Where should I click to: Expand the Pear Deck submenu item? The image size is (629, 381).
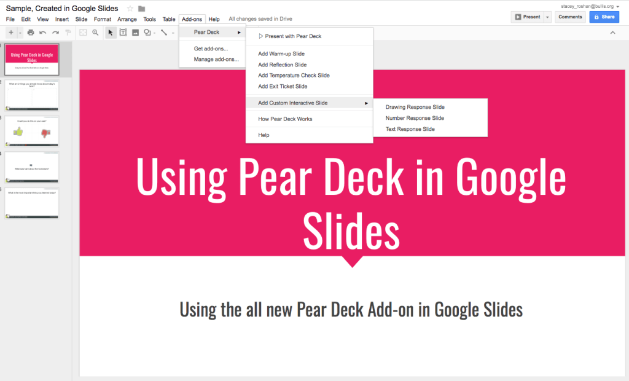212,32
